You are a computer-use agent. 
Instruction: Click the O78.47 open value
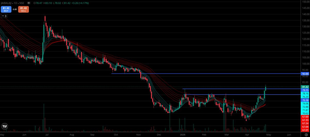[x=38, y=3]
